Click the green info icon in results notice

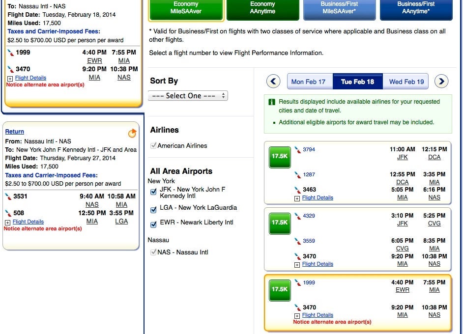pyautogui.click(x=272, y=102)
